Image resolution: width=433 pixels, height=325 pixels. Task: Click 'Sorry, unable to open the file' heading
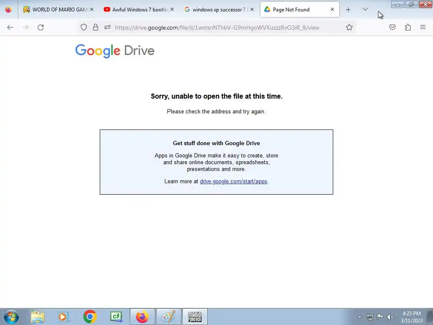[216, 96]
